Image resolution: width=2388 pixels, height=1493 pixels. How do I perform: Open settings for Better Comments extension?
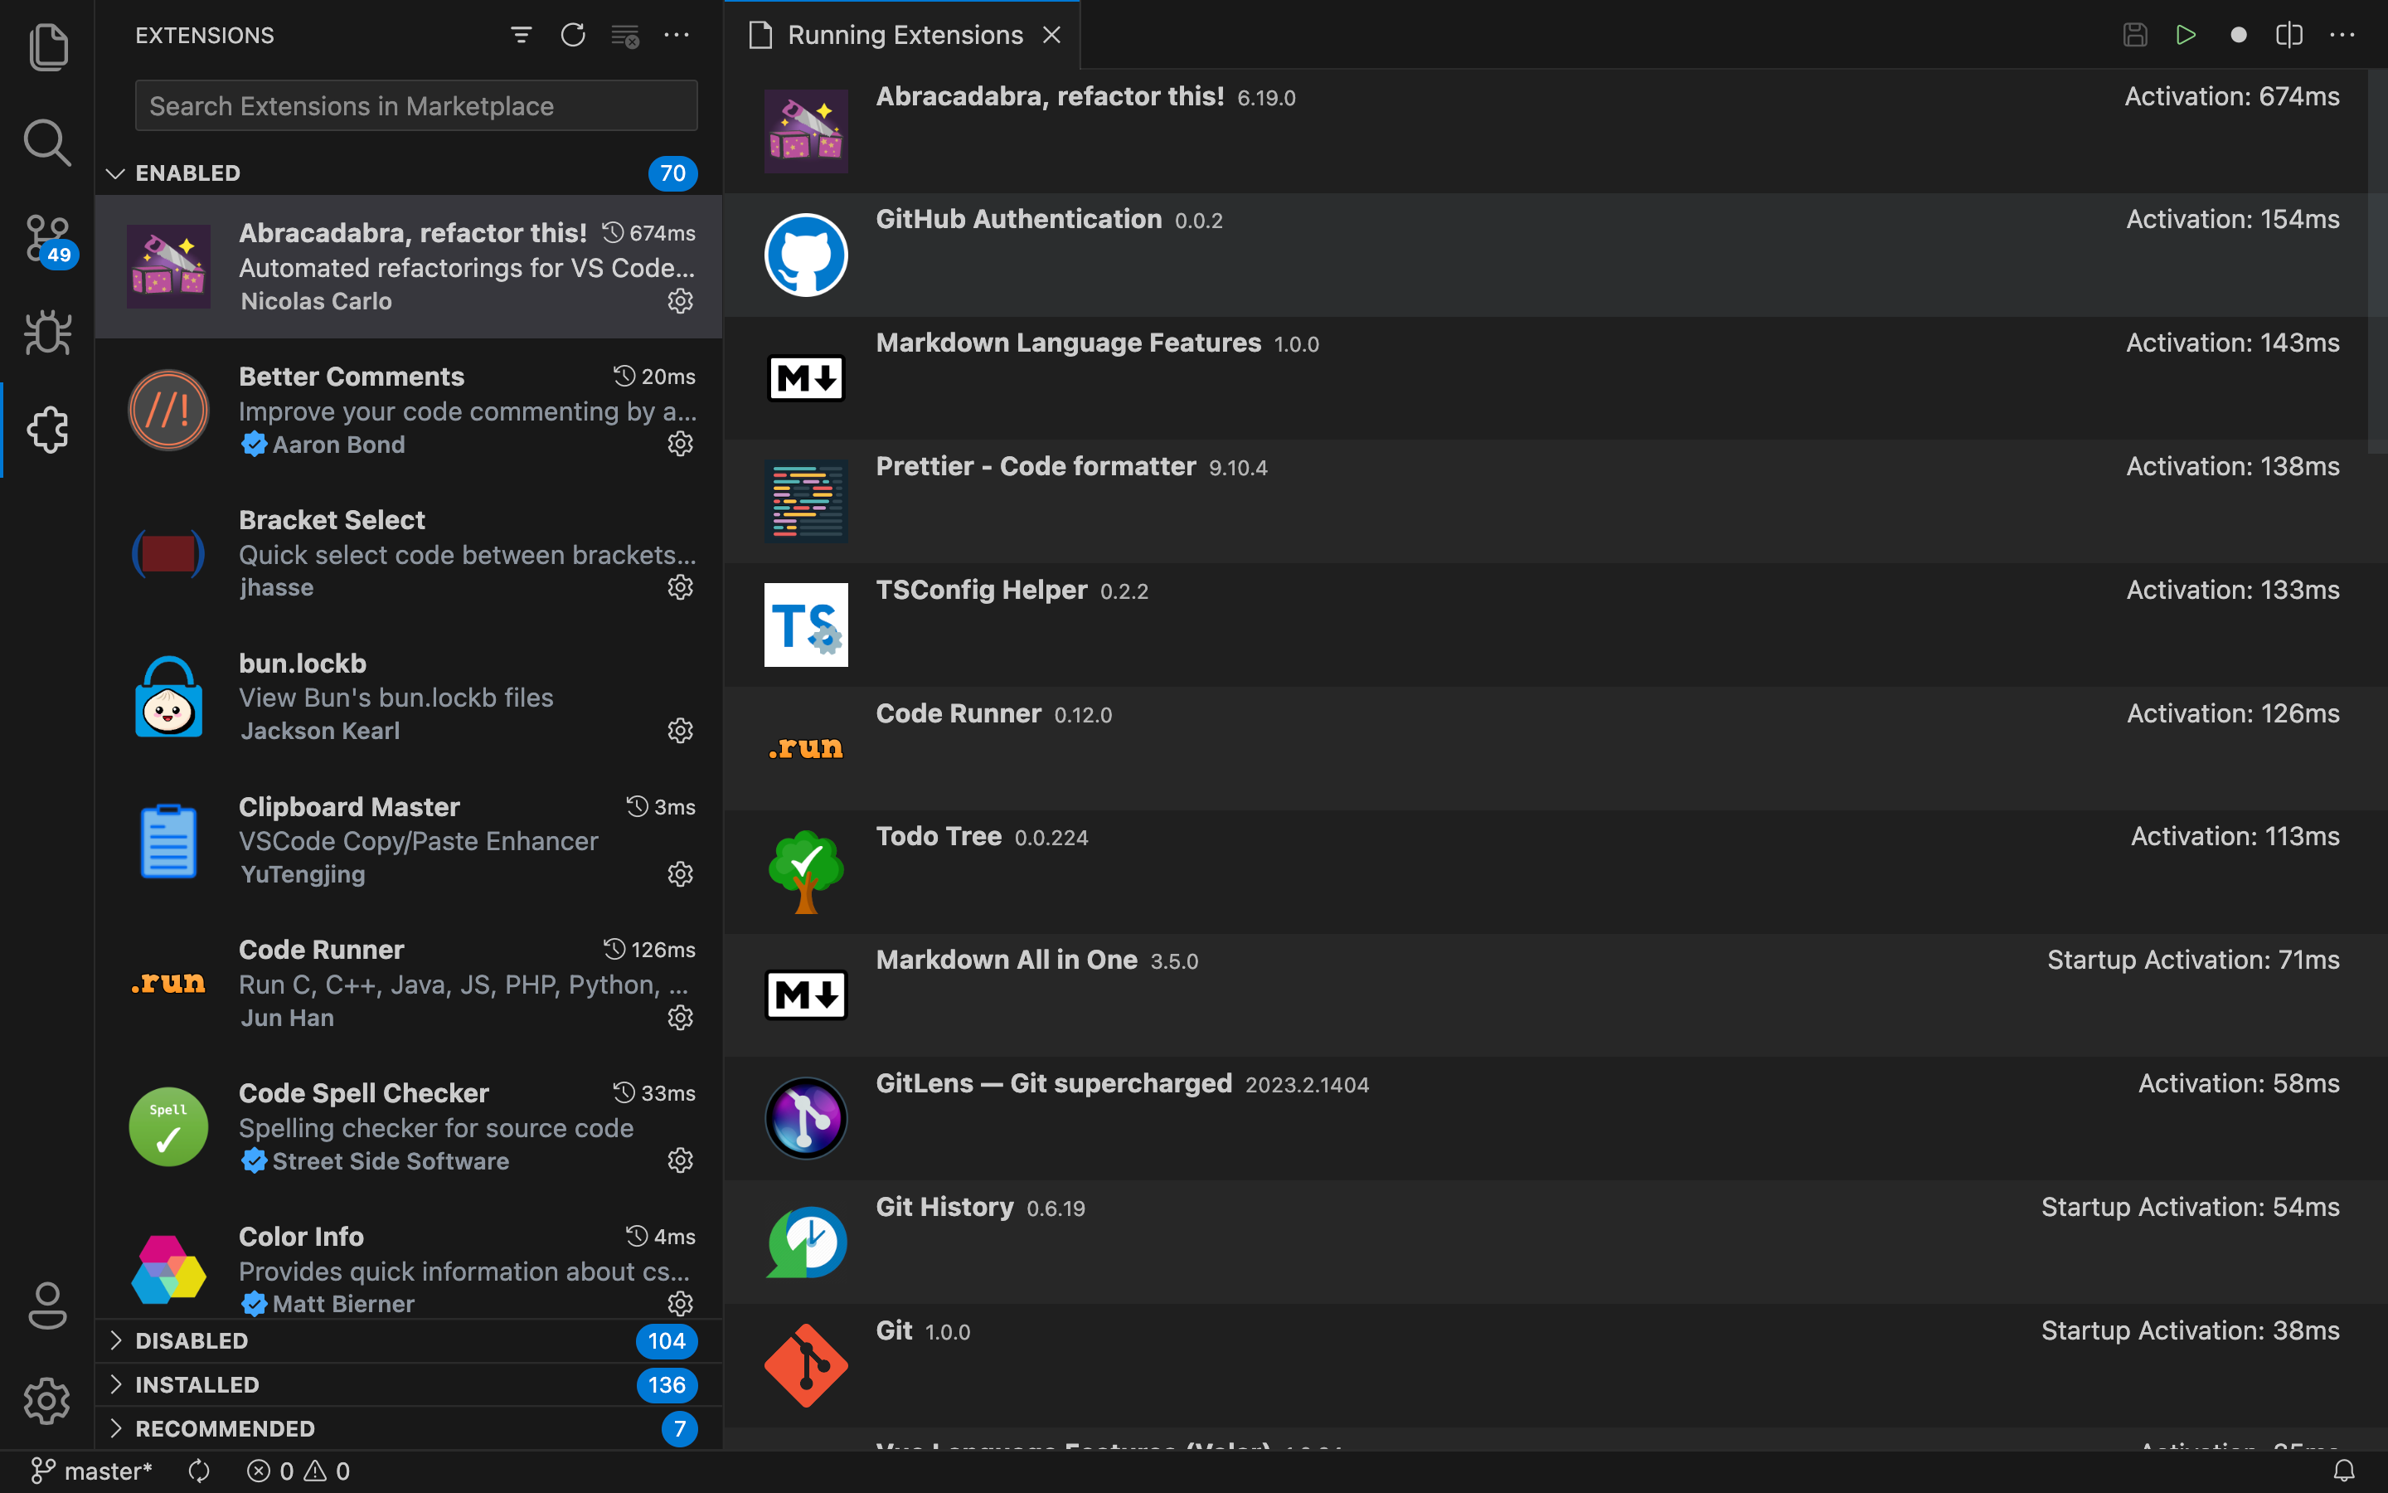point(681,444)
